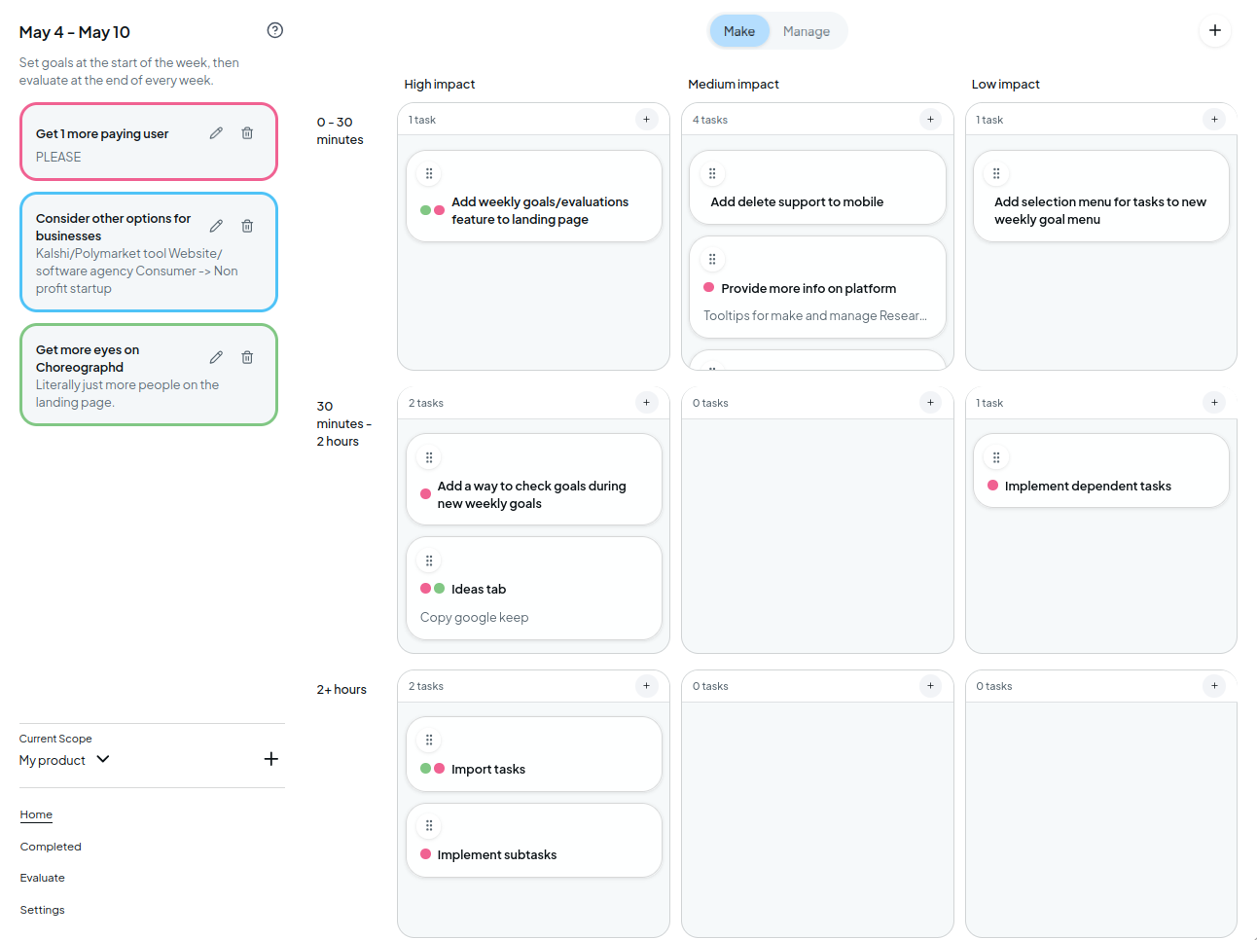
Task: Switch to Make mode
Action: pos(739,31)
